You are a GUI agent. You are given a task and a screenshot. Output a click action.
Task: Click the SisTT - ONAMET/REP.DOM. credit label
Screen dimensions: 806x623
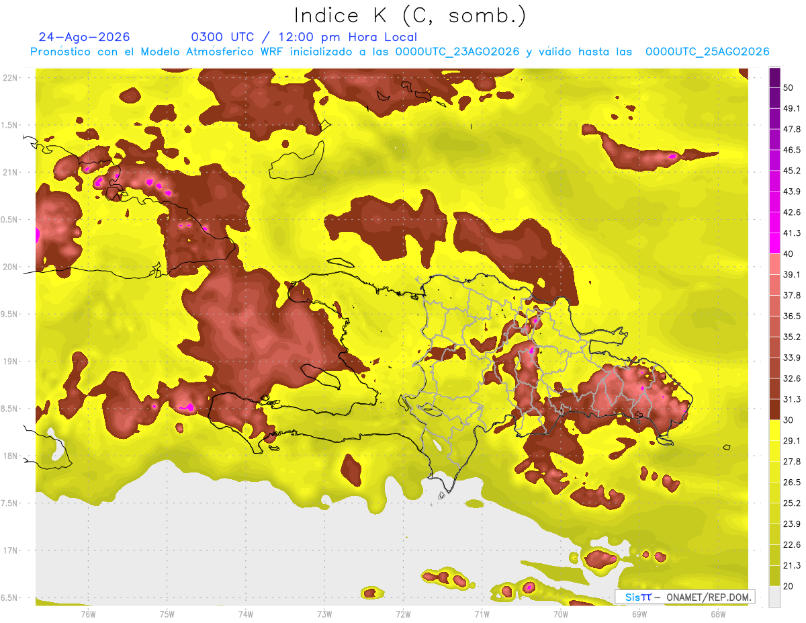point(686,597)
